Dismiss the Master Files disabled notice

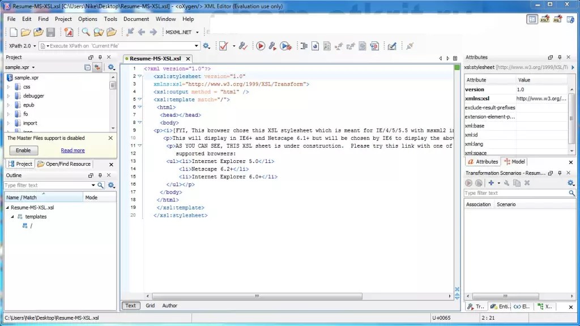[110, 138]
